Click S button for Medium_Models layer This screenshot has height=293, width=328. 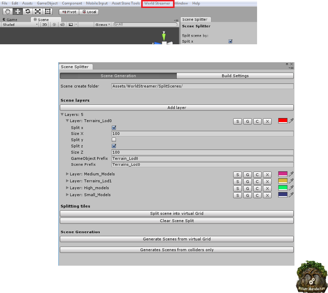(x=237, y=175)
